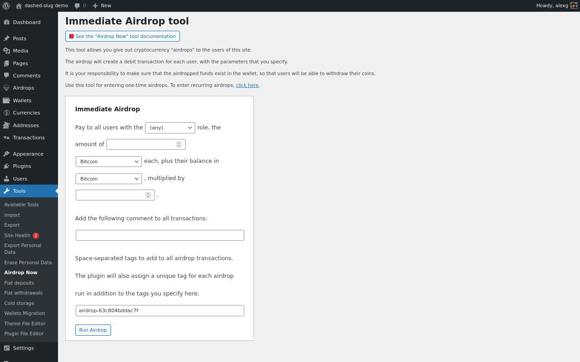This screenshot has width=580, height=362.
Task: Click the Comments icon in sidebar
Action: coord(6,76)
